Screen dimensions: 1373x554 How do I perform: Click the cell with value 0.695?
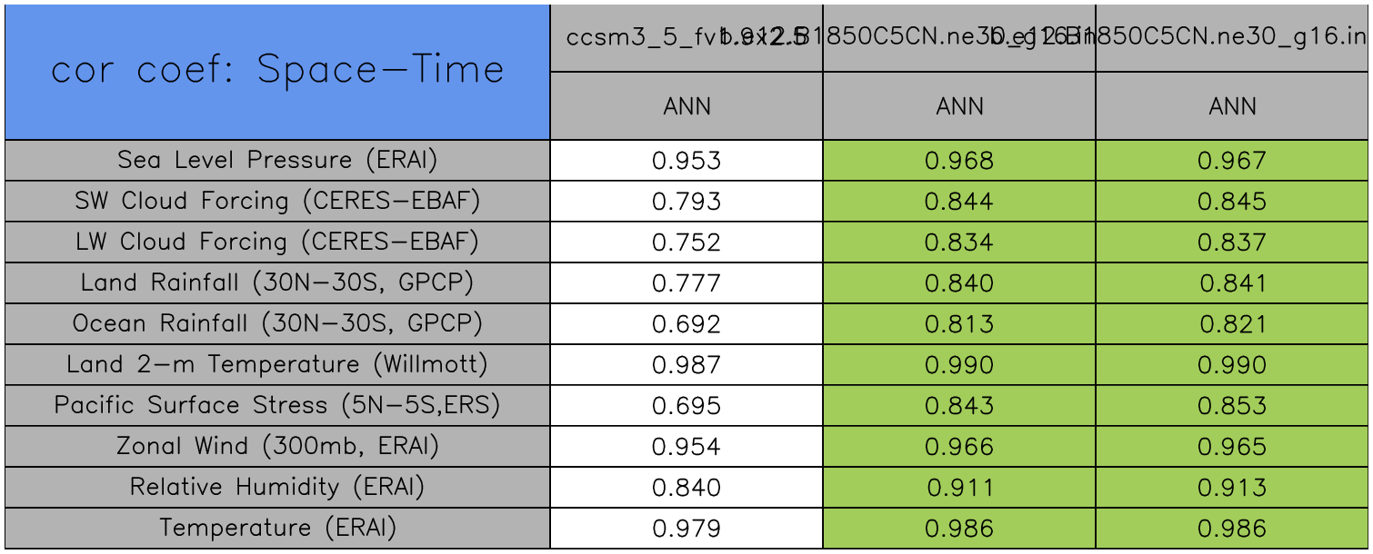pos(686,406)
